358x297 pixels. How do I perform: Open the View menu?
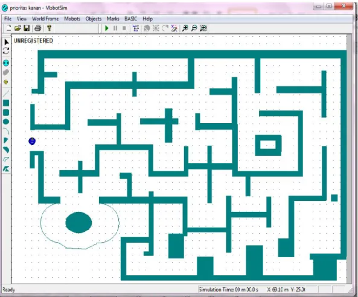[22, 19]
